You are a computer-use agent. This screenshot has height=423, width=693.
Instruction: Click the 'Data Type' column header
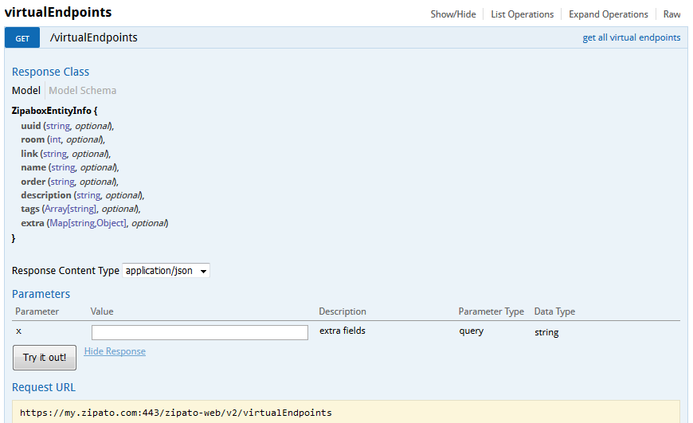[x=554, y=311]
